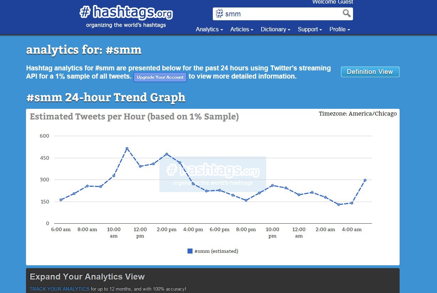
Task: Click the 'Estimated Tweets per Hour' chart title
Action: [134, 117]
